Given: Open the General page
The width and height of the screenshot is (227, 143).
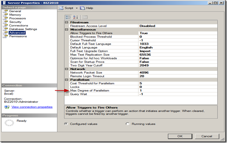Looking at the screenshot, I should coord(15,11).
